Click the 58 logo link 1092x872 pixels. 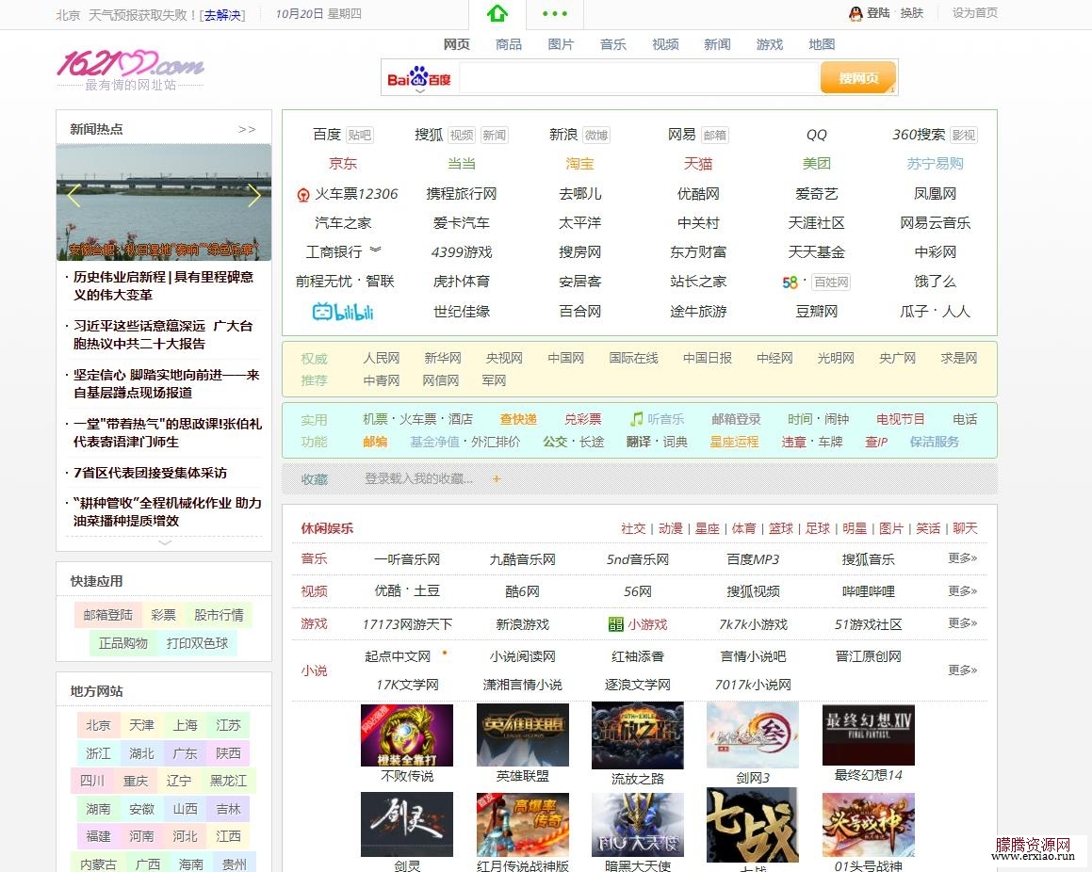tap(790, 283)
